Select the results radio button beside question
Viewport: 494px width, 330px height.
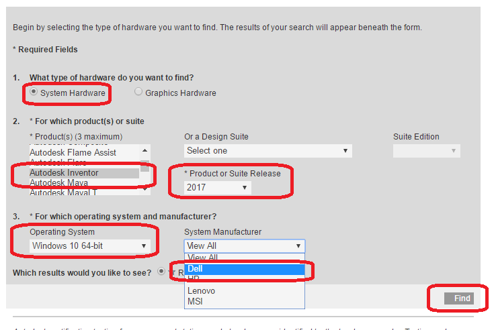point(161,271)
